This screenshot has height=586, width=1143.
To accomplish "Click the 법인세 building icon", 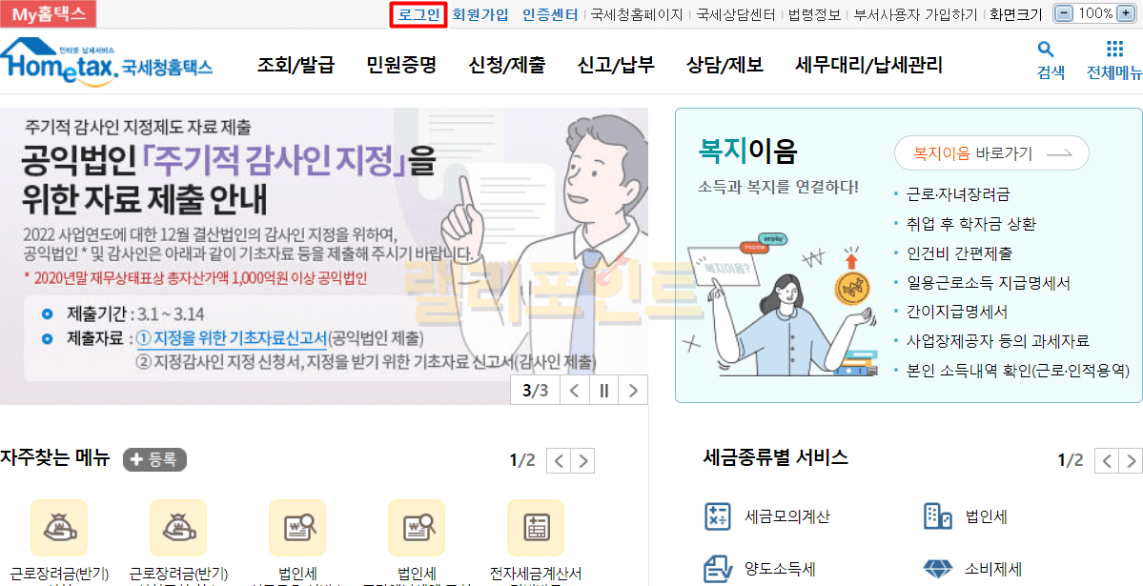I will [937, 516].
